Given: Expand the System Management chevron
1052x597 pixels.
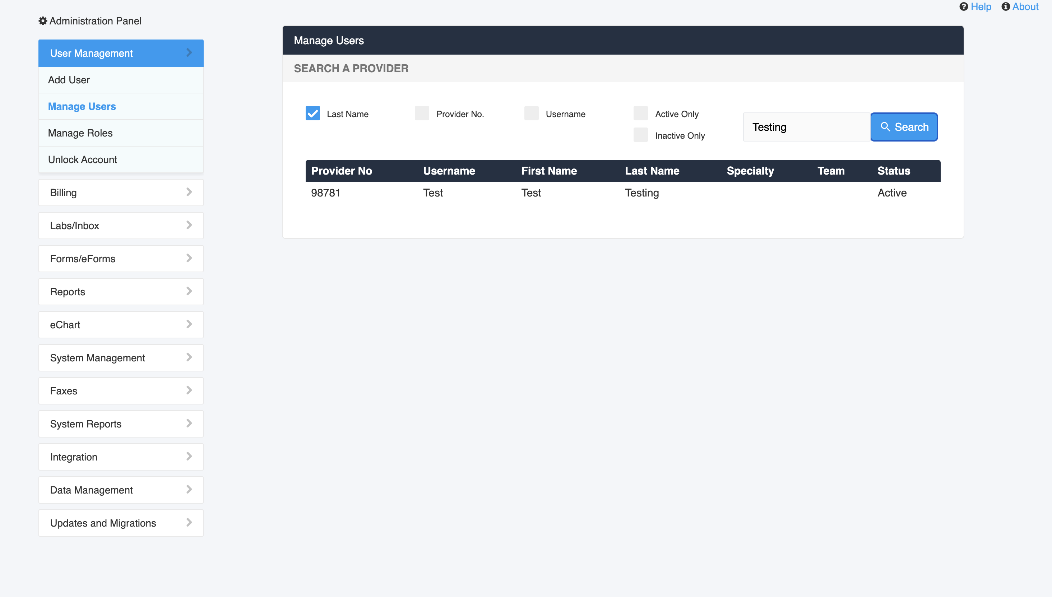Looking at the screenshot, I should [189, 357].
